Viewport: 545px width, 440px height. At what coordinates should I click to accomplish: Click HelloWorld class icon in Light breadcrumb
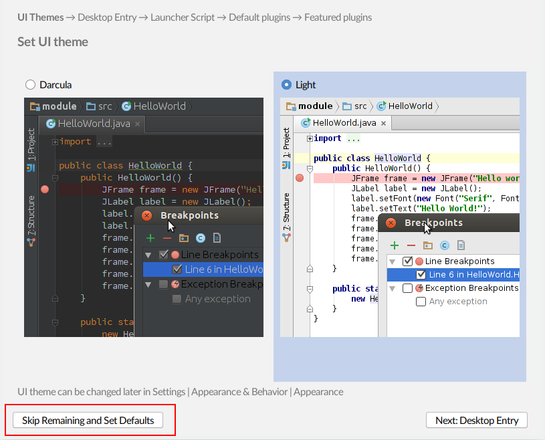coord(382,106)
